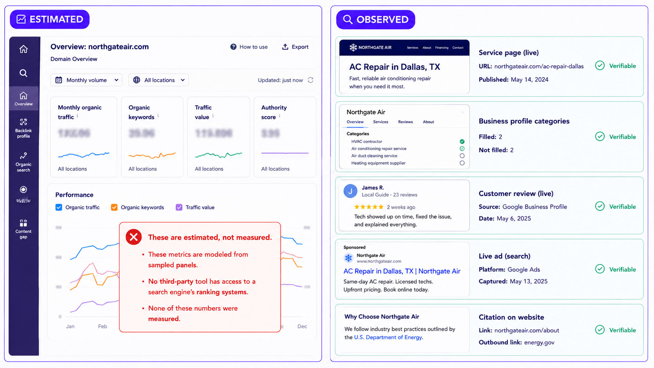This screenshot has width=654, height=368.
Task: Open Backlink profile in the sidebar
Action: (23, 128)
